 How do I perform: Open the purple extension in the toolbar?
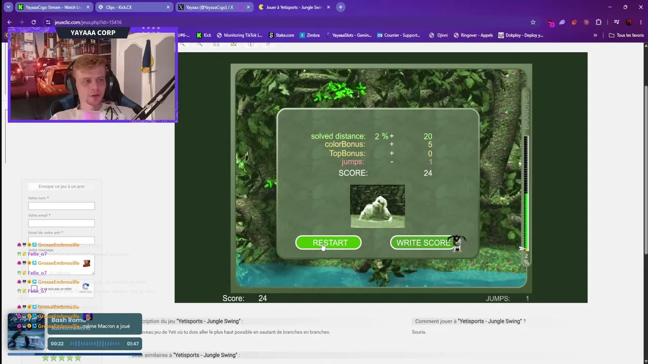[562, 22]
